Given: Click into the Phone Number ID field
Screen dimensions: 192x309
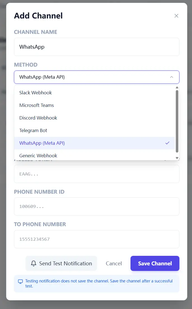Looking at the screenshot, I should click(97, 207).
